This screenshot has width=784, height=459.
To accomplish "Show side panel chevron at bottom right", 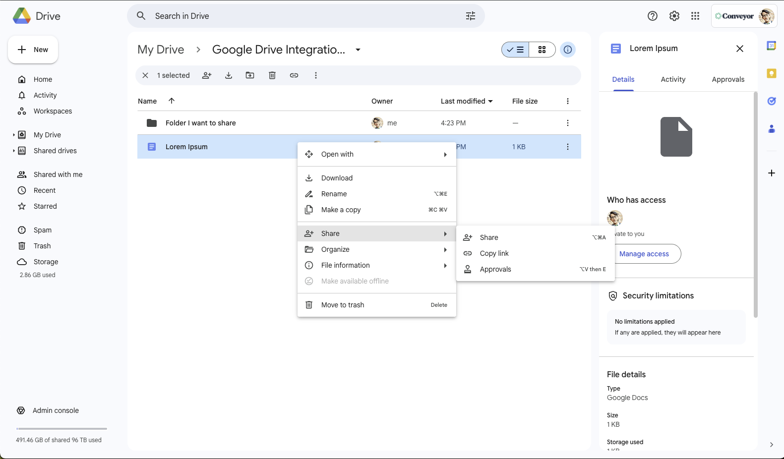I will tap(772, 445).
